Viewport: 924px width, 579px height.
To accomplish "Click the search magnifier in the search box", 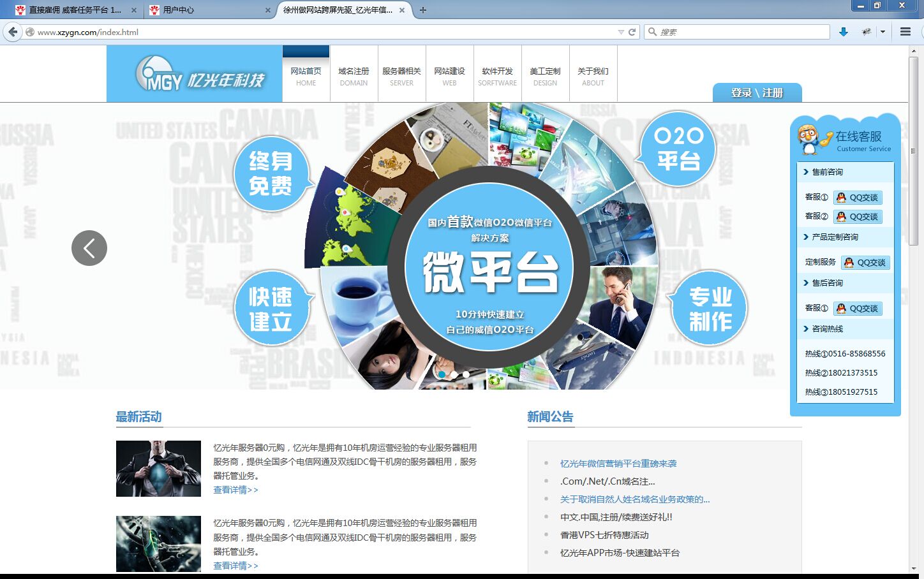I will pyautogui.click(x=652, y=31).
